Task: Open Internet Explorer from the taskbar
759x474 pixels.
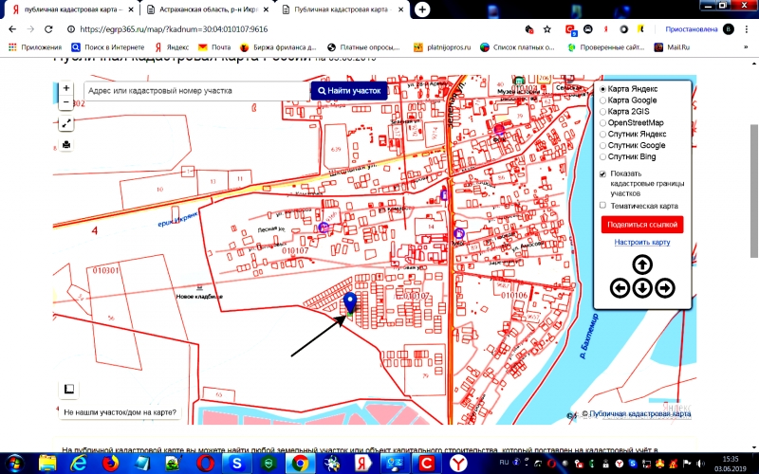Action: click(x=79, y=464)
